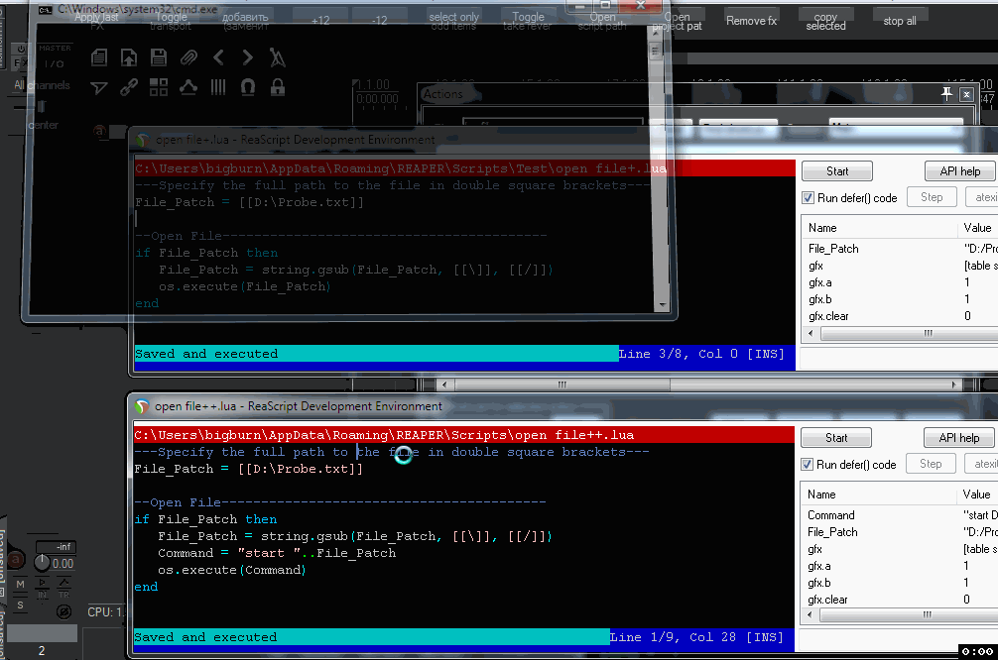Click the arrange horizontal scrollbar thumb

(561, 385)
